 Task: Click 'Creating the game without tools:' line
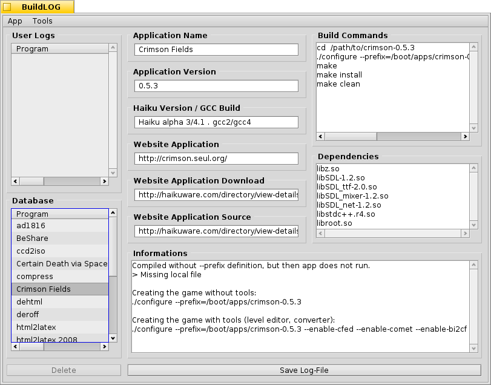point(194,292)
